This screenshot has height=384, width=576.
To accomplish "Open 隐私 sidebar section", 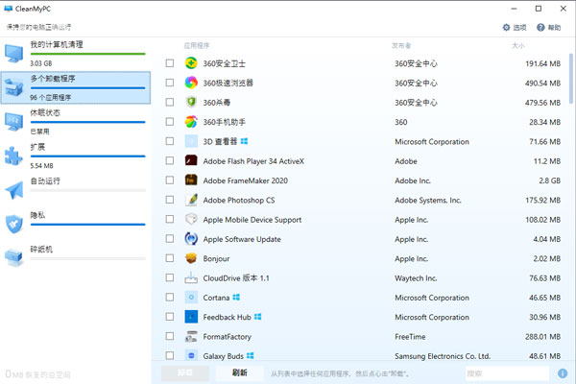I will point(75,225).
